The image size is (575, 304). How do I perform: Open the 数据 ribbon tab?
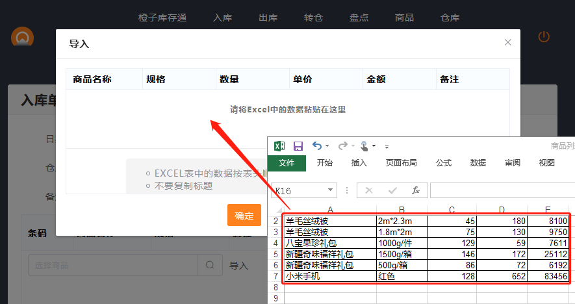[x=478, y=163]
